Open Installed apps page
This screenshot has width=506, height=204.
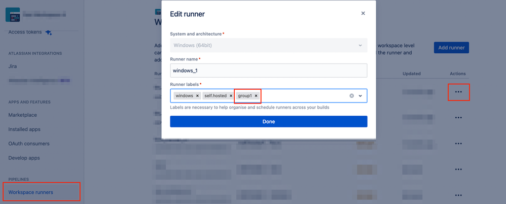24,129
